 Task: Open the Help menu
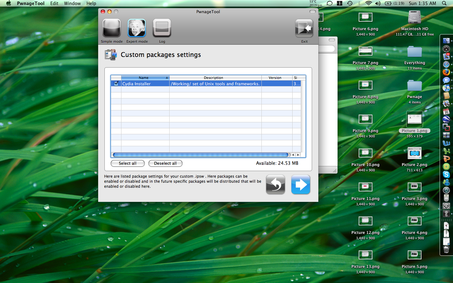pyautogui.click(x=91, y=3)
